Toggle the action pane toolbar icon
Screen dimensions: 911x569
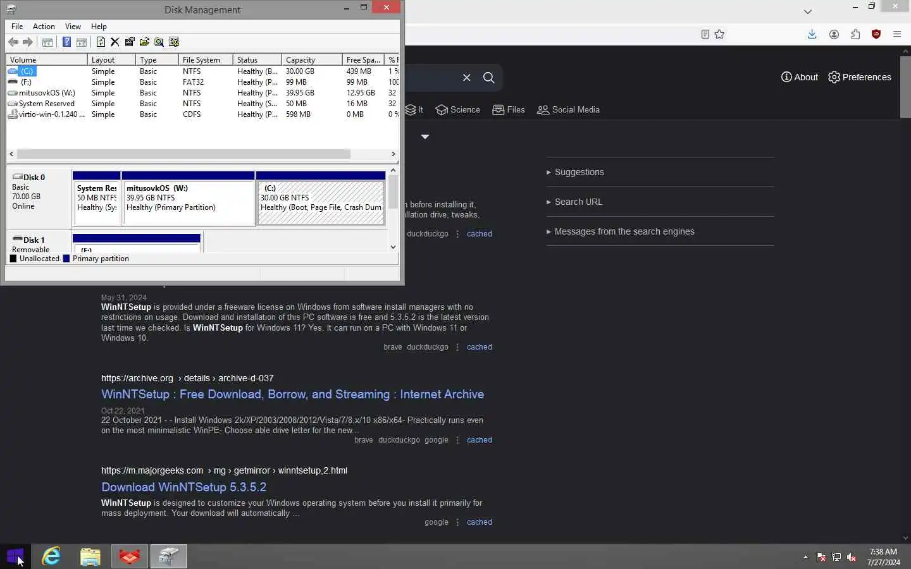point(82,42)
